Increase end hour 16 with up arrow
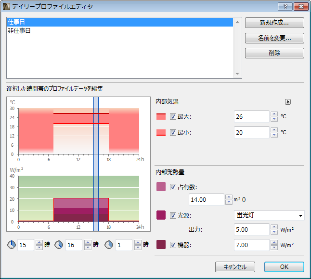Viewport: 311px width, 279px height. coord(88,242)
